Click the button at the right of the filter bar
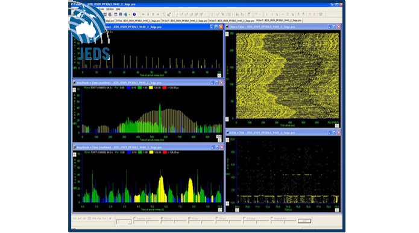Viewport: 419px width, 233px height. point(304,221)
